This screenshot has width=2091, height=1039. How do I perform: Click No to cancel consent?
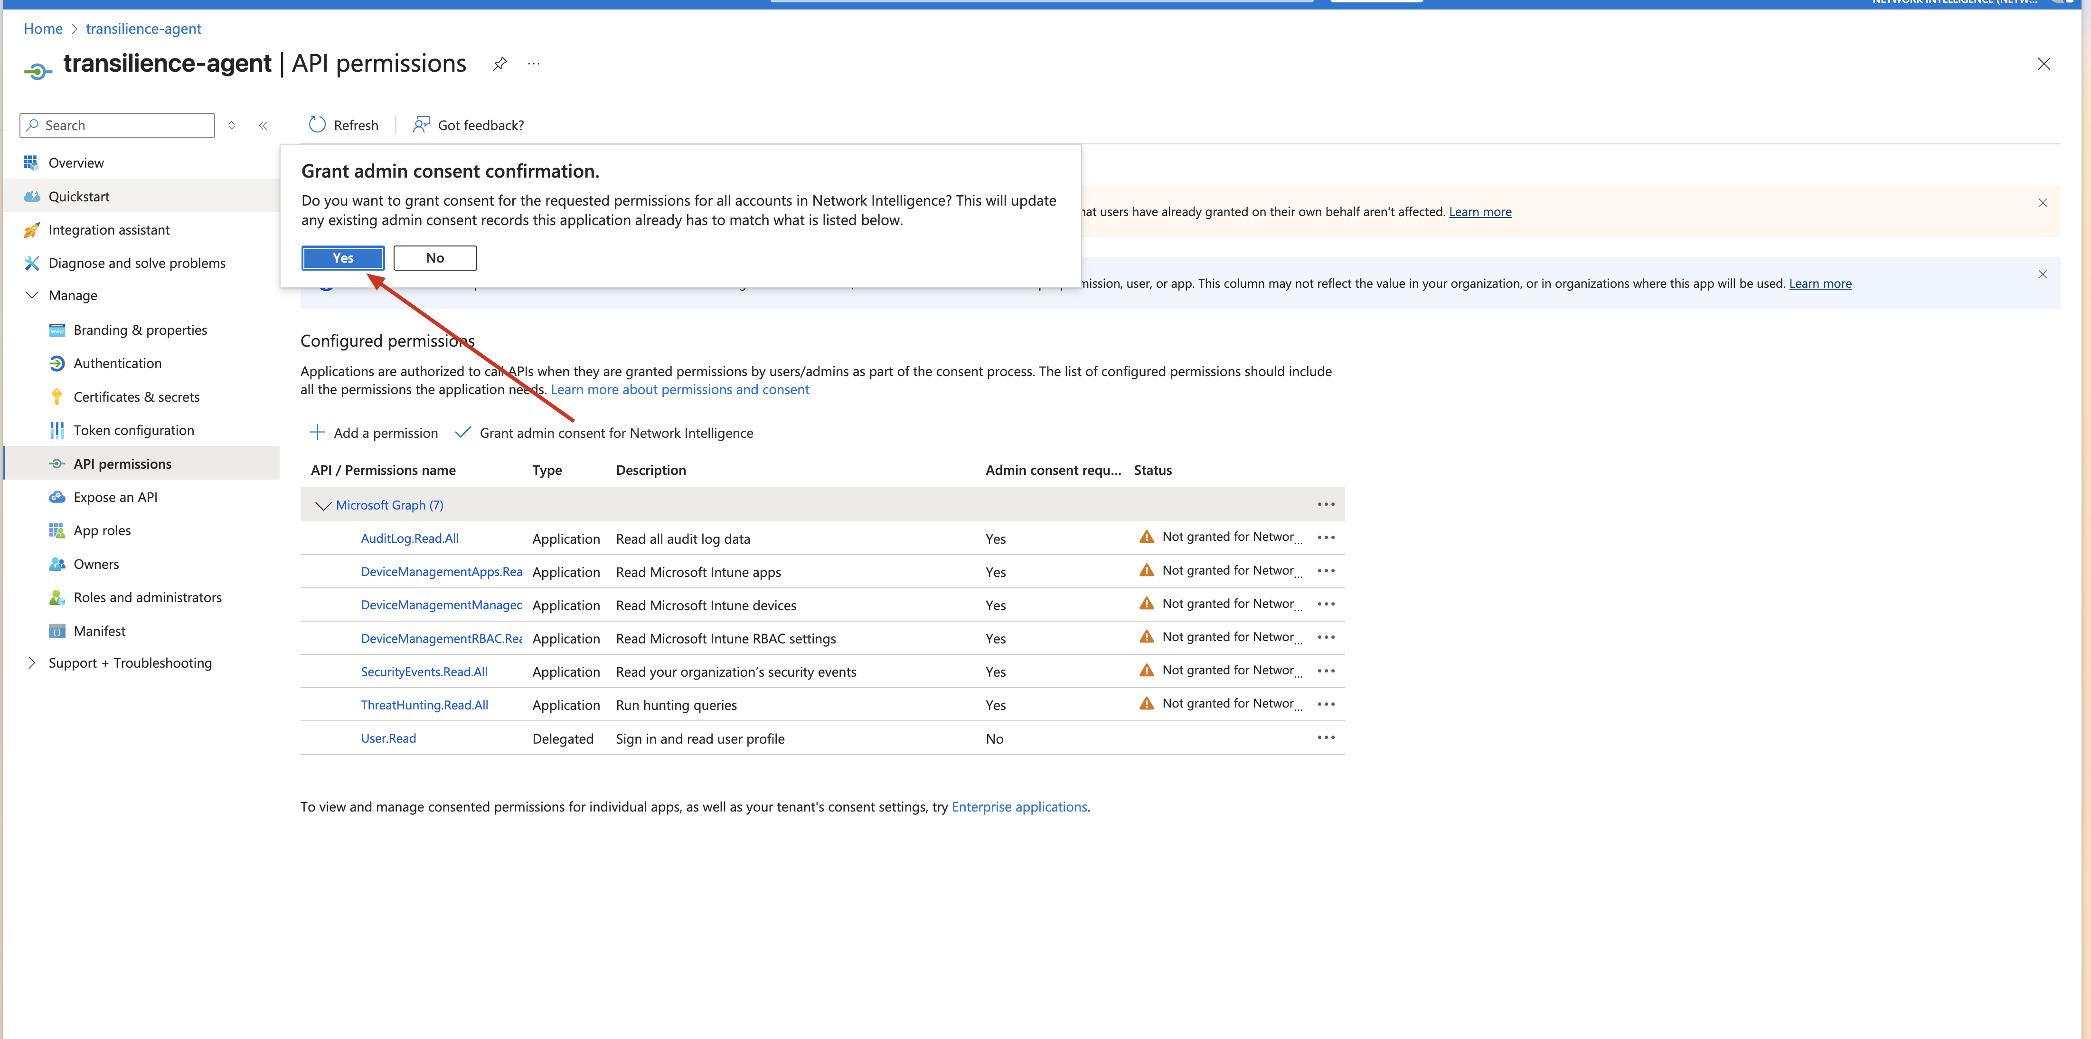[435, 258]
